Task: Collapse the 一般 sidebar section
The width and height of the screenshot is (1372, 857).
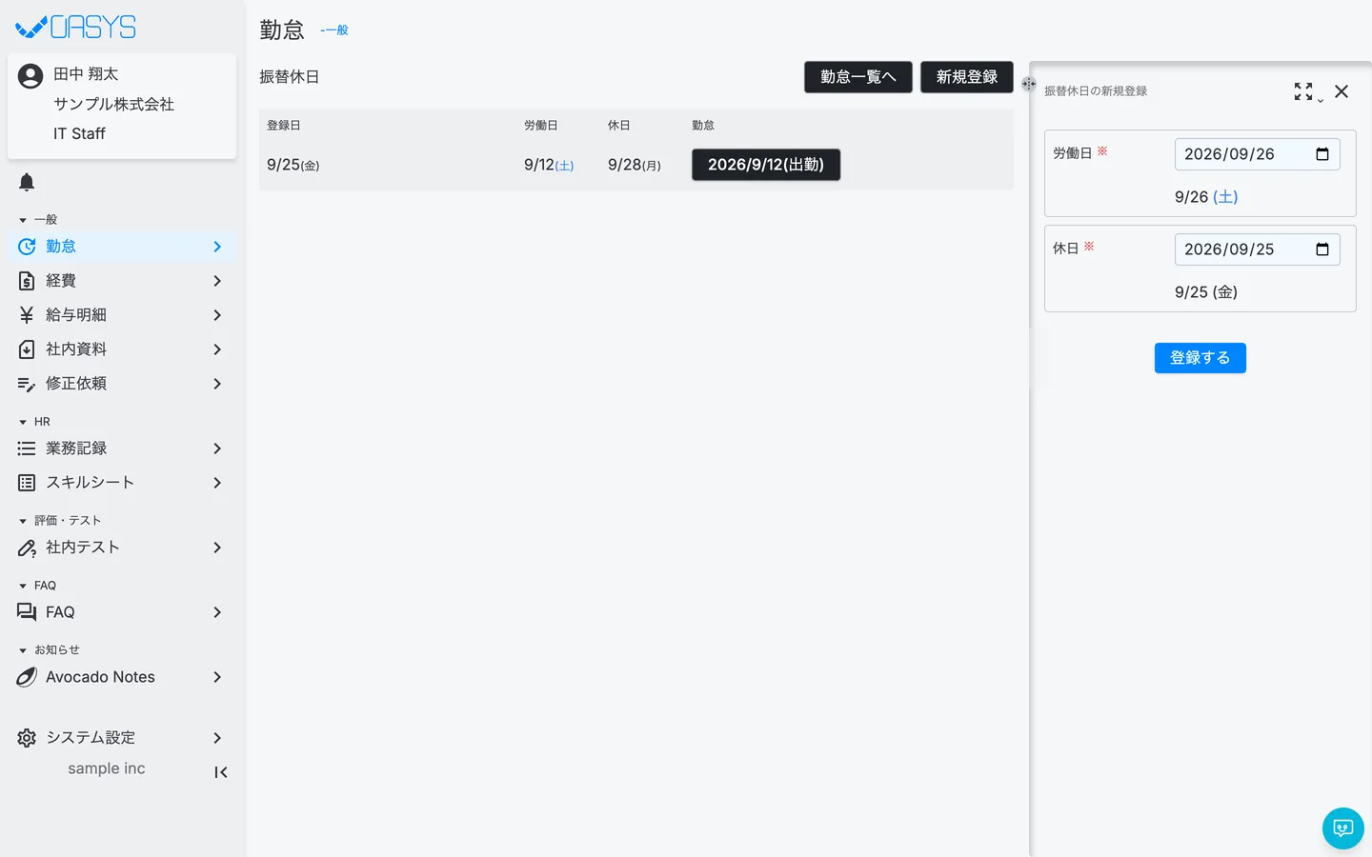Action: [x=38, y=220]
